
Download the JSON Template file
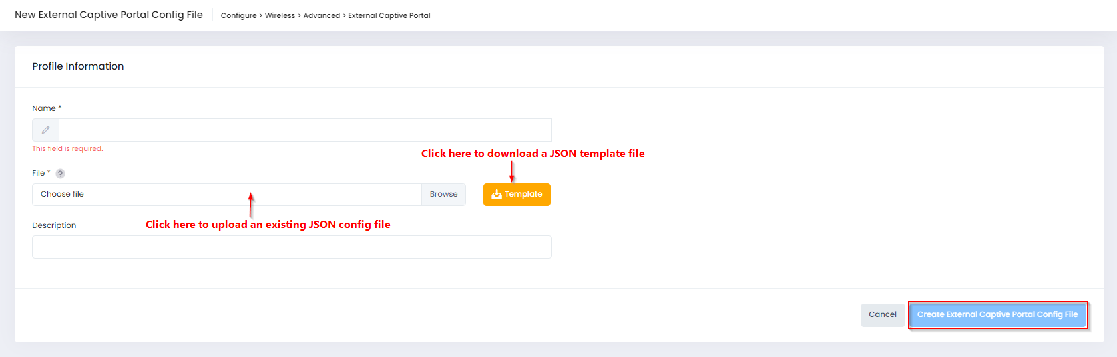[517, 195]
